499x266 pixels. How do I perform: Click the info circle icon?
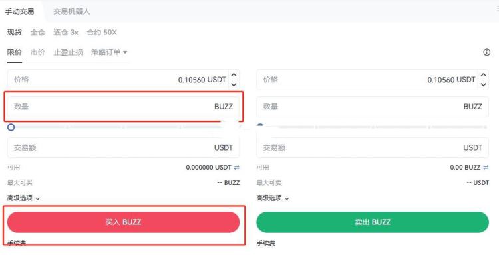tap(486, 52)
